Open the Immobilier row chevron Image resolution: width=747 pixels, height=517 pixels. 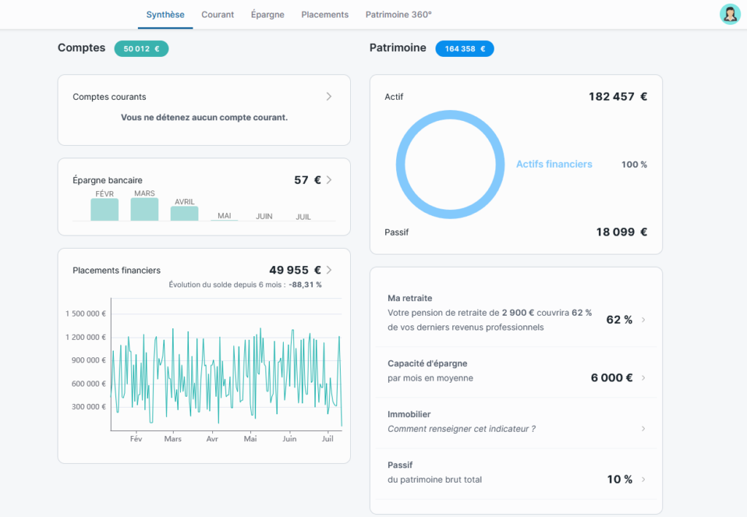click(x=643, y=429)
